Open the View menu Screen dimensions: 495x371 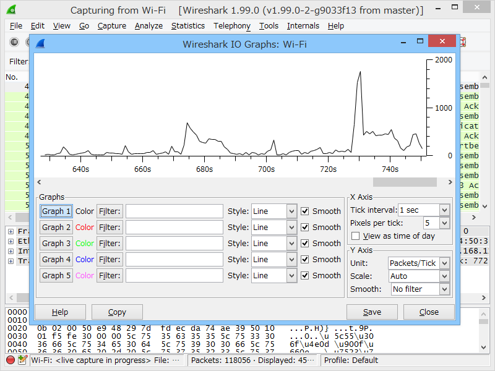pos(61,25)
